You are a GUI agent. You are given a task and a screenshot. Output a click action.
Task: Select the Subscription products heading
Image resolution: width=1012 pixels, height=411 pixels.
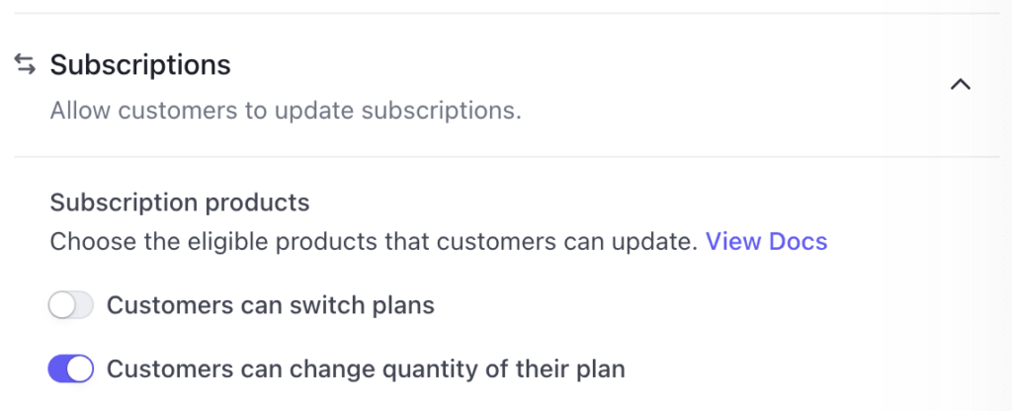[180, 203]
